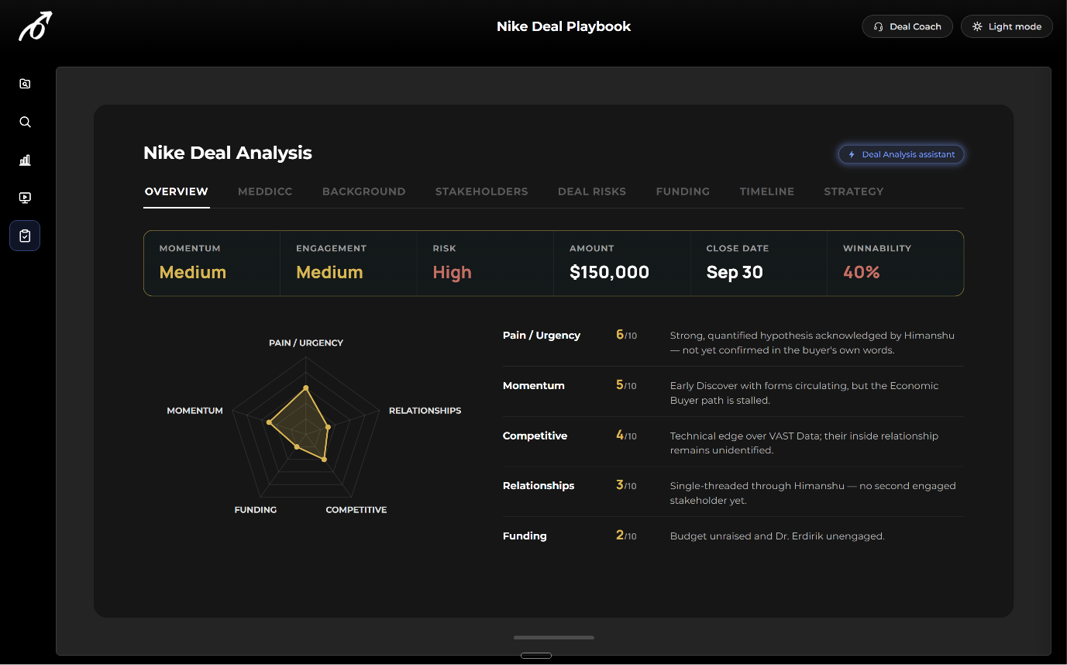Click the arrow logo in top-left corner
1067x665 pixels.
point(36,26)
